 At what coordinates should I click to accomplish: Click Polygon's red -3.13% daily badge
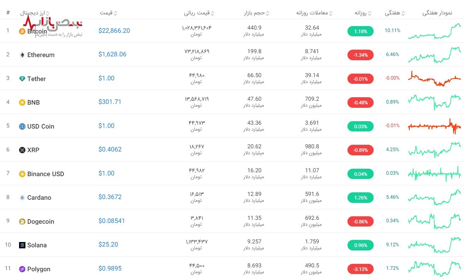360,269
